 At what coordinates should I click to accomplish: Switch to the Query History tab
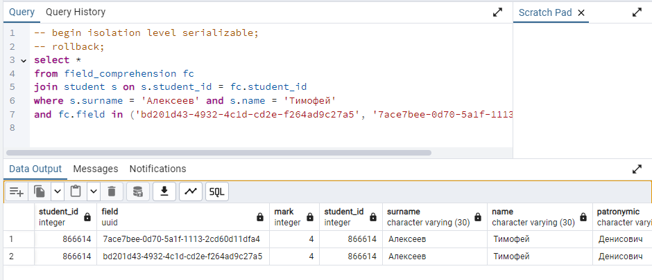[76, 12]
